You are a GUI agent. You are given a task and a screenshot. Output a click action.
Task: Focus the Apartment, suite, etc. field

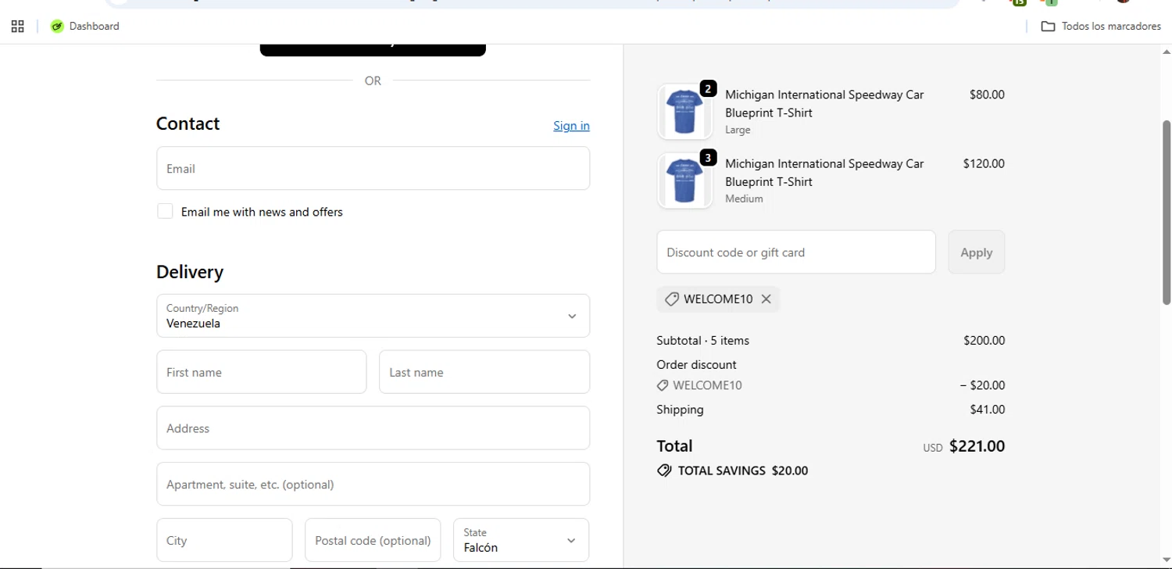click(373, 484)
